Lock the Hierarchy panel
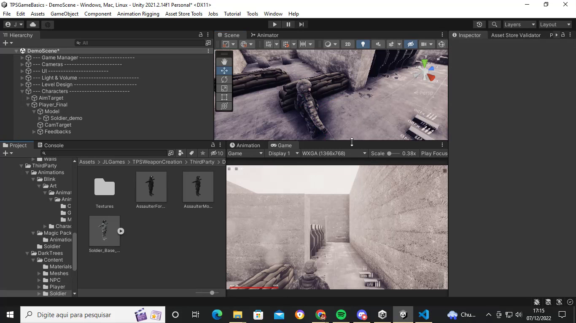 point(201,35)
